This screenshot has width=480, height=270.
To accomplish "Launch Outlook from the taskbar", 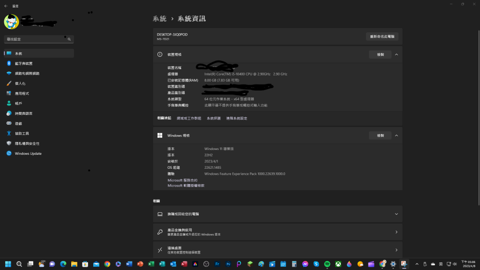I will click(173, 264).
